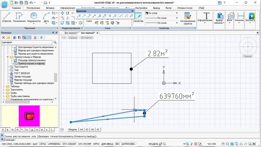Screen dimensions: 261x147
Task: Toggle ОТС-ПОЛЯР polar tracking
Action: pos(85,144)
